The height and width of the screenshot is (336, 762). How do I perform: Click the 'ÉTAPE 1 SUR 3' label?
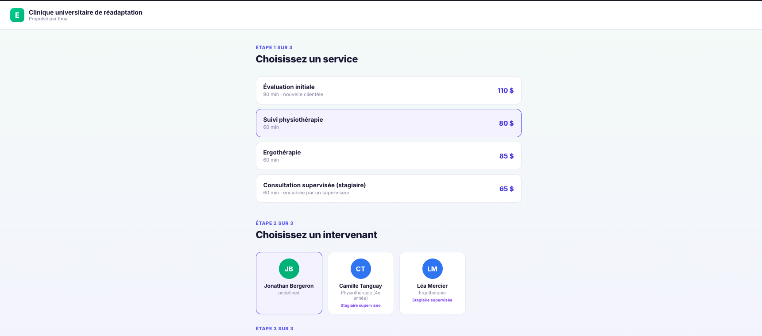(274, 47)
